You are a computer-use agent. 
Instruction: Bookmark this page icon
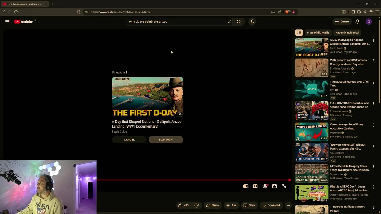click(79, 12)
